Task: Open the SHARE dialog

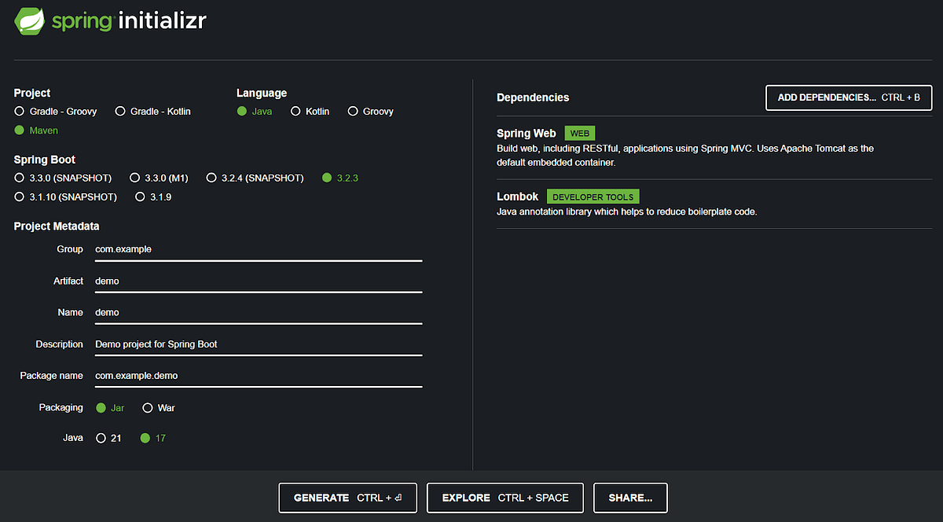Action: 630,498
